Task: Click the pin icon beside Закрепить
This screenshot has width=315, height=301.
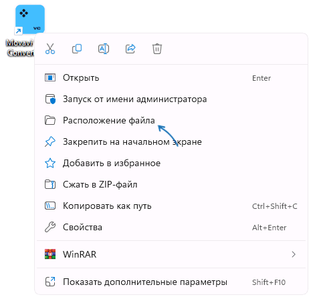Action: pos(50,141)
